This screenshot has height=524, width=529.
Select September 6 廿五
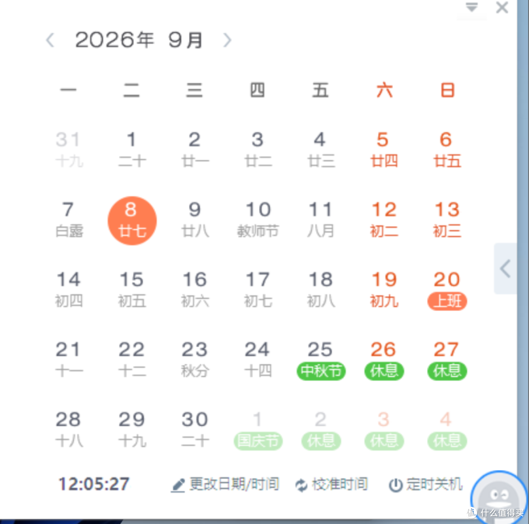[x=447, y=149]
